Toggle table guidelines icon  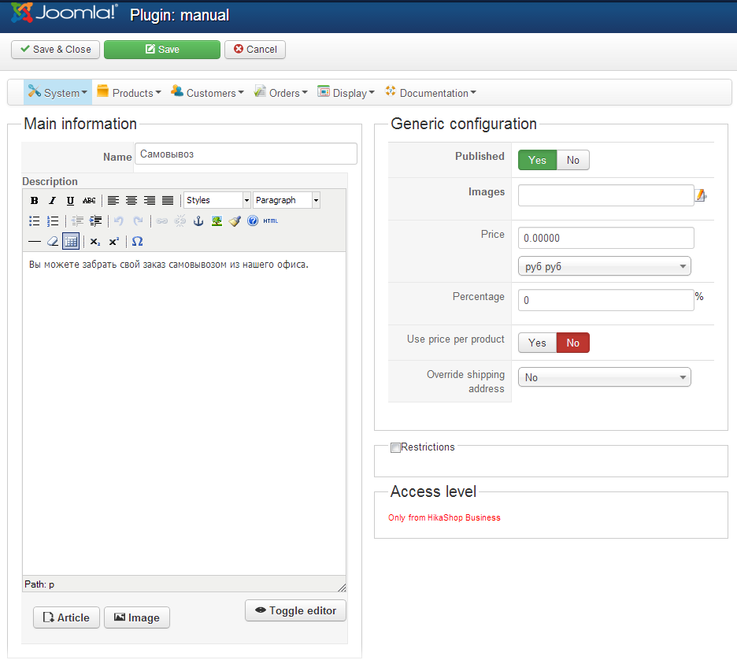click(x=71, y=242)
